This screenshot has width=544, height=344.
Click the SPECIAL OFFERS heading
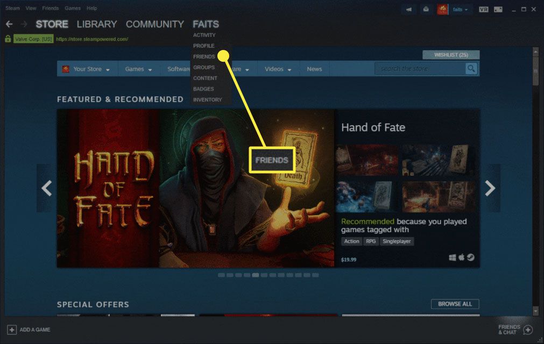tap(93, 305)
